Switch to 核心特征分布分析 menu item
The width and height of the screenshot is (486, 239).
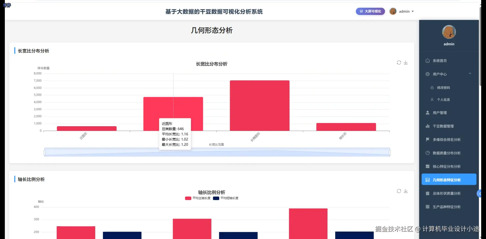click(447, 167)
